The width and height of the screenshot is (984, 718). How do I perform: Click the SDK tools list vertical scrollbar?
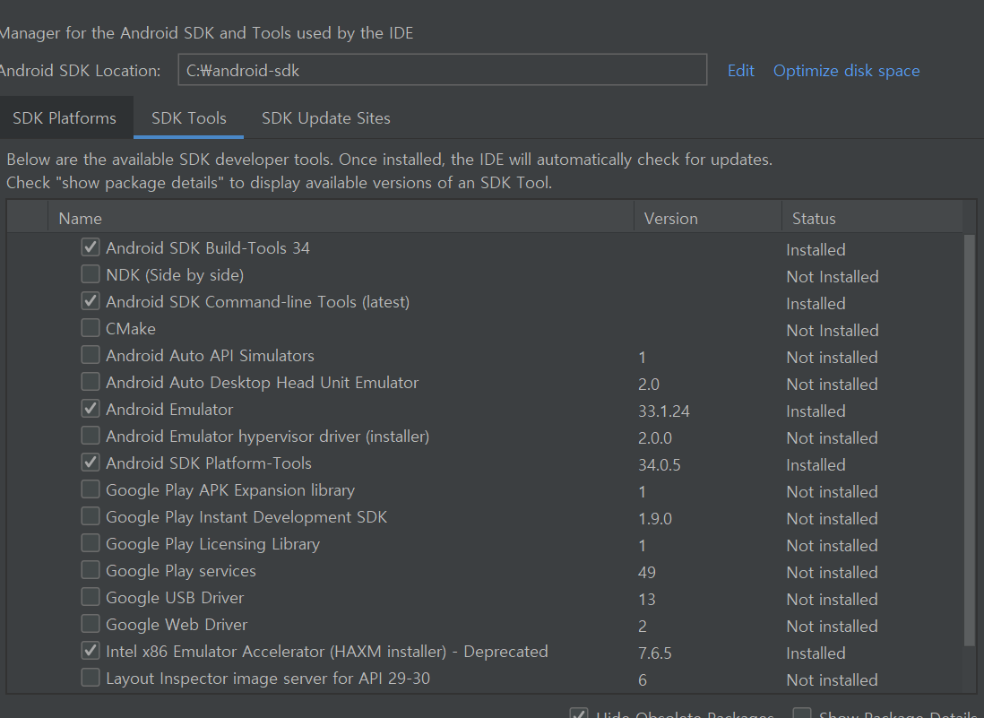(969, 439)
